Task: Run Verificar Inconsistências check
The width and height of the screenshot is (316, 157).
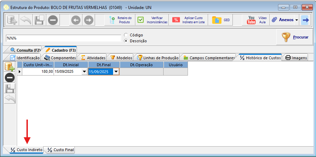Action: (x=152, y=20)
